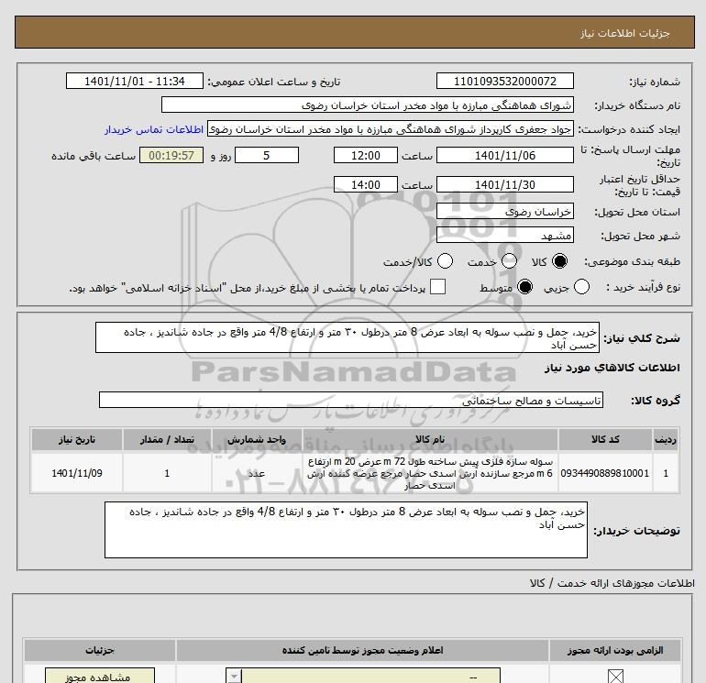Click the general need description textbox
Screen dimensions: 706x683
(x=347, y=337)
